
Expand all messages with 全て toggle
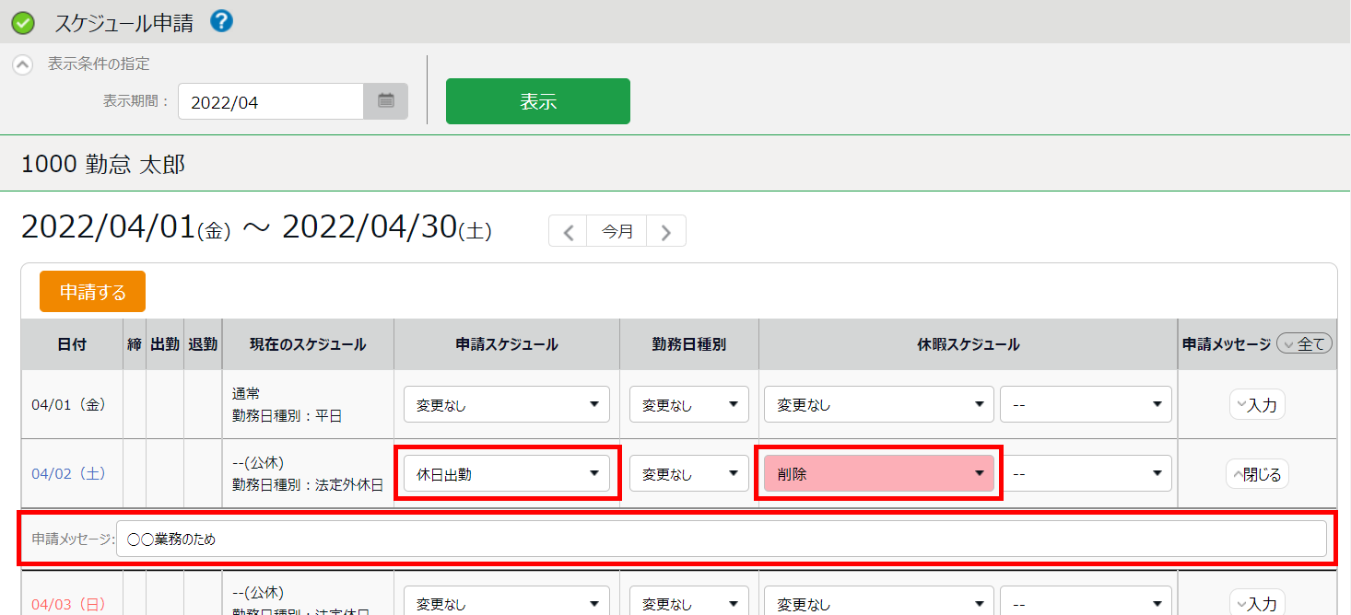1305,344
